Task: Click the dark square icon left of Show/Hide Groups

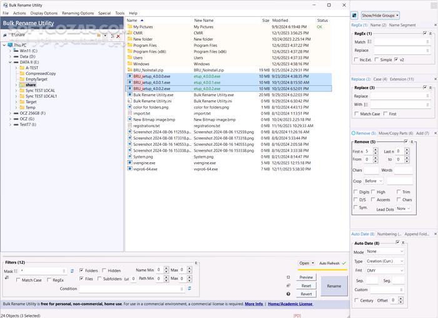Action: [x=354, y=16]
